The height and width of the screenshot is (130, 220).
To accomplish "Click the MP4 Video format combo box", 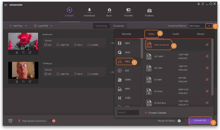I will (197, 26).
